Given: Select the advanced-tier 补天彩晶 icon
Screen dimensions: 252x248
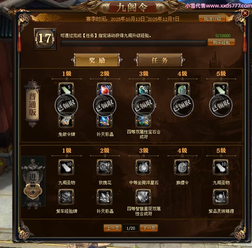Looking at the screenshot, I should pyautogui.click(x=105, y=197).
